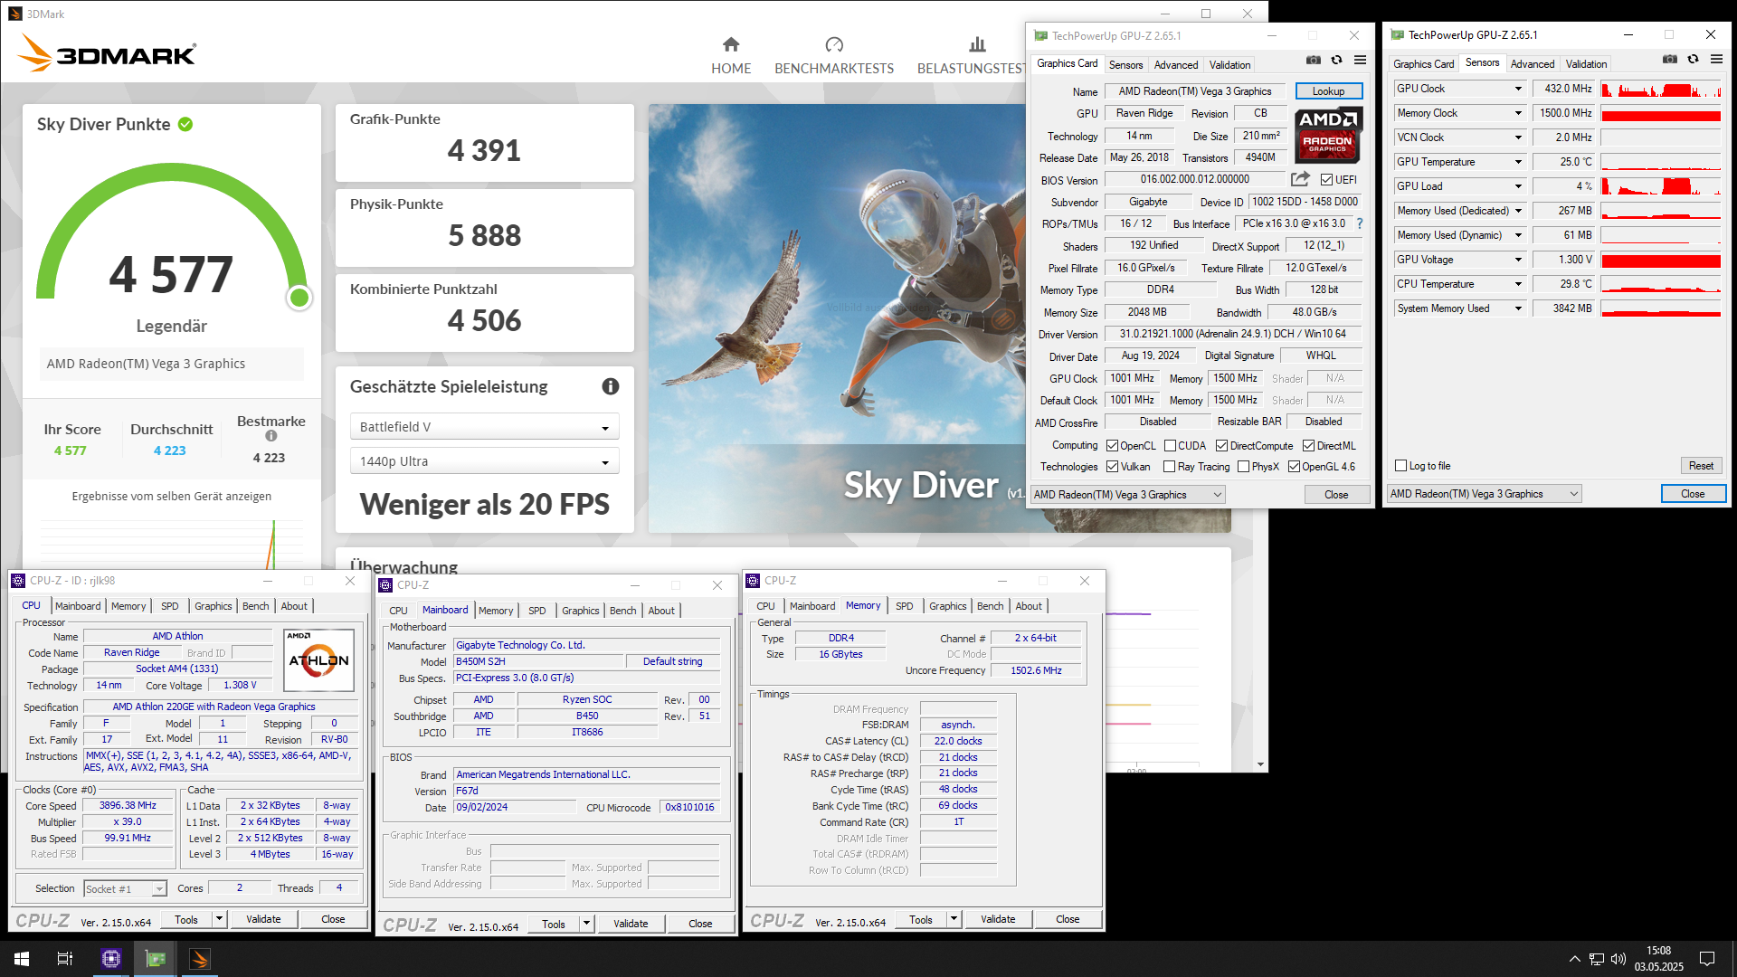Image resolution: width=1737 pixels, height=977 pixels.
Task: Click GPU-Z screenshot camera icon in left window
Action: point(1314,61)
